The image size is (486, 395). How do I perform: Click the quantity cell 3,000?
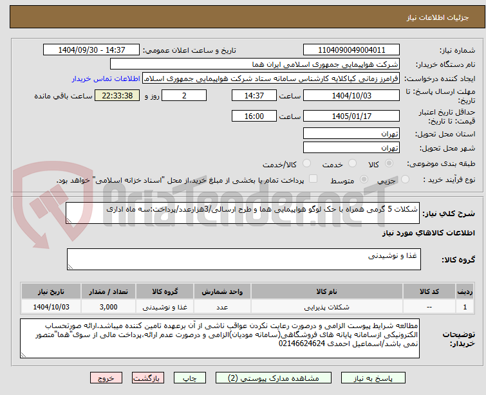coord(109,307)
